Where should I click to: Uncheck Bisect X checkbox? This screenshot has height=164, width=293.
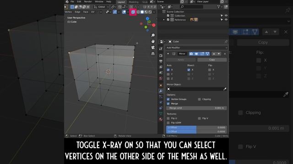pos(189,70)
